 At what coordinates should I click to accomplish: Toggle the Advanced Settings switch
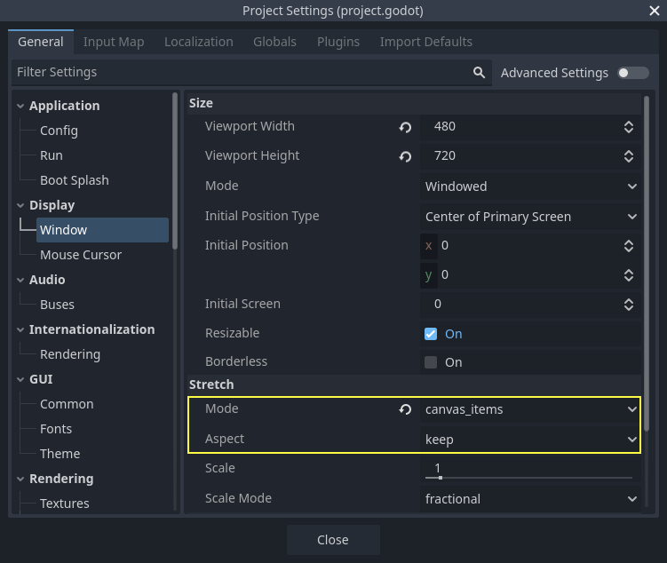[x=633, y=73]
